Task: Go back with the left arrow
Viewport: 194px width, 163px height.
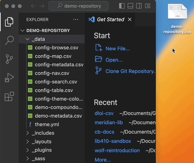Action: [33, 6]
